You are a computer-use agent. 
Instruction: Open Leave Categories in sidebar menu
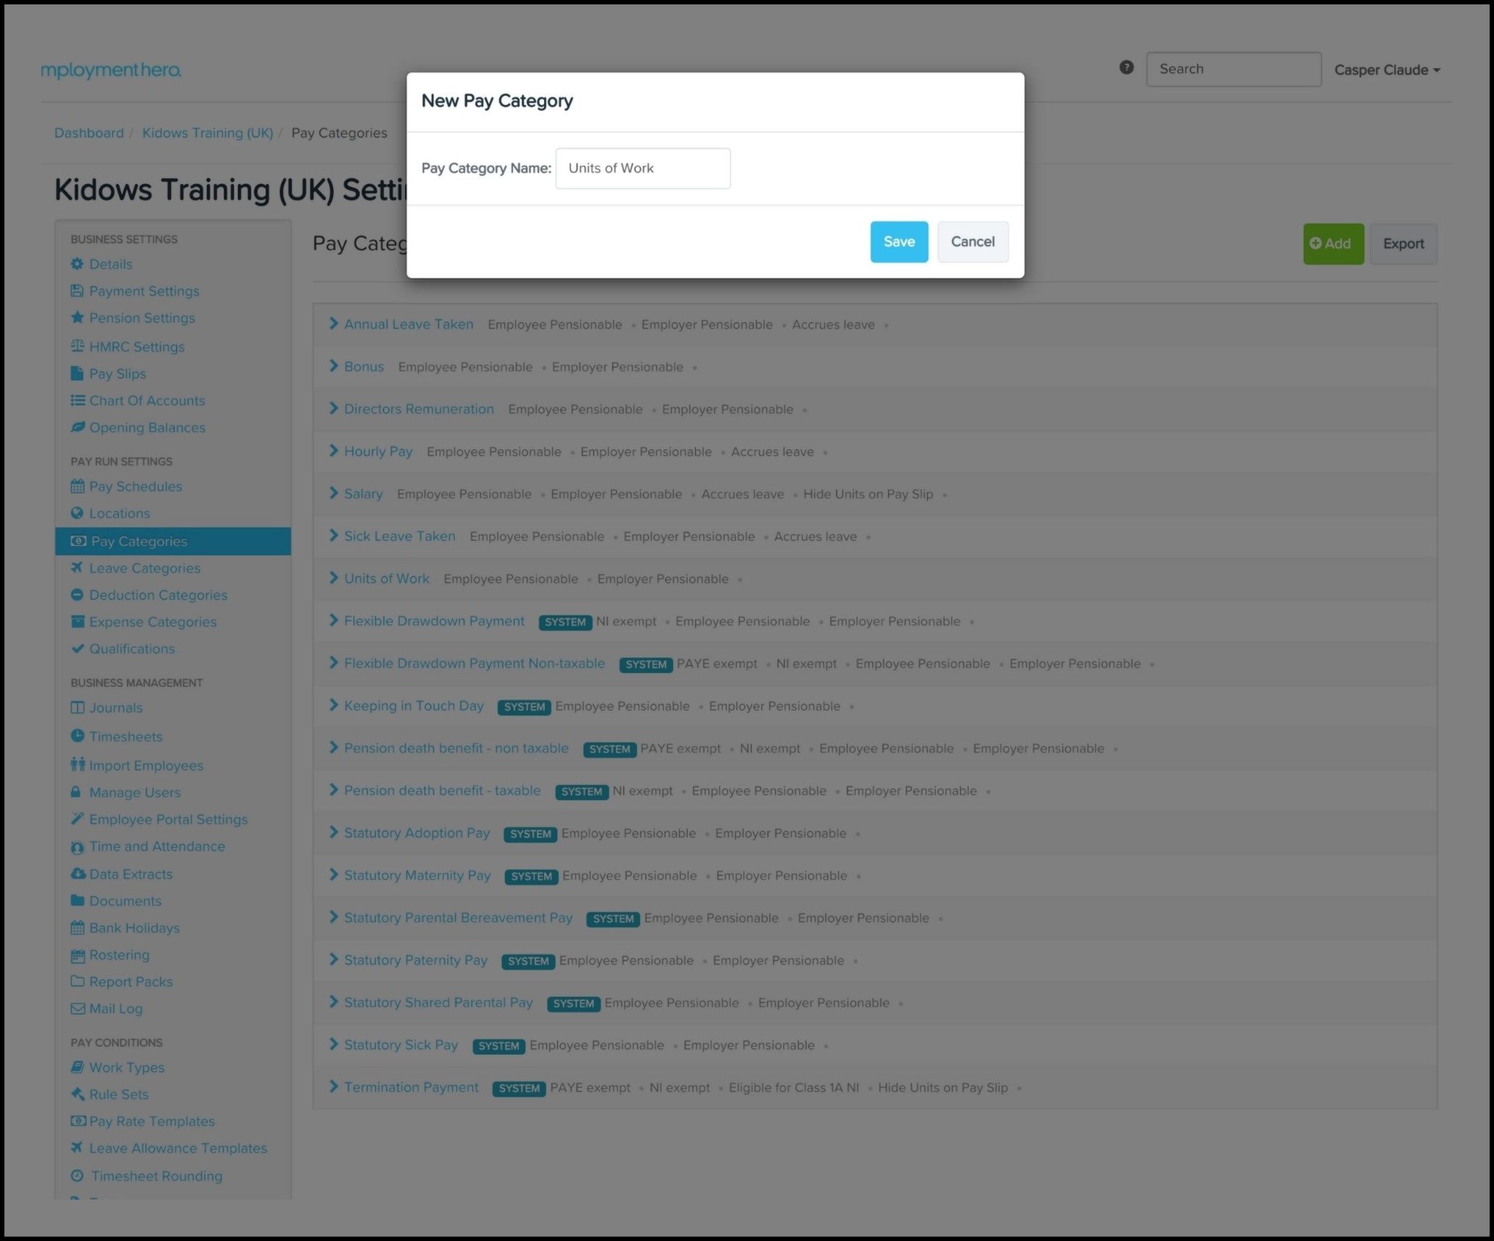[x=144, y=568]
